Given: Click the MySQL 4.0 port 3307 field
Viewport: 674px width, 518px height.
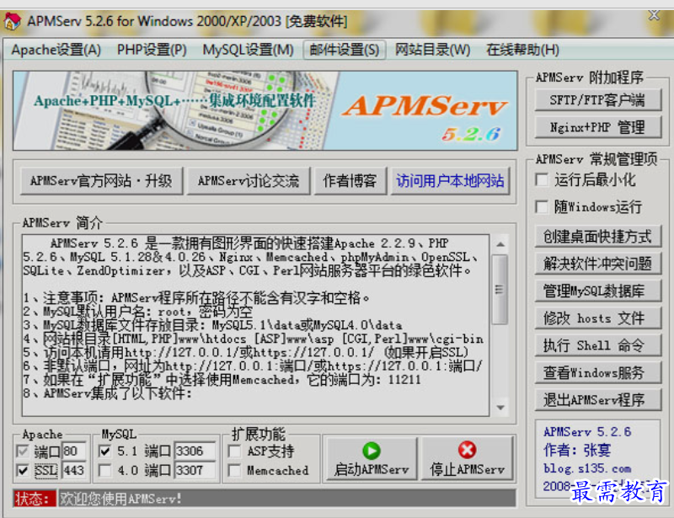Looking at the screenshot, I should (x=195, y=470).
